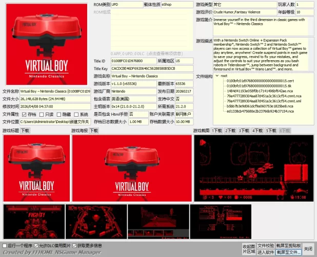317x257 pixels.
Task: Click the 所属地区 region field showing US
Action: [x=184, y=61]
